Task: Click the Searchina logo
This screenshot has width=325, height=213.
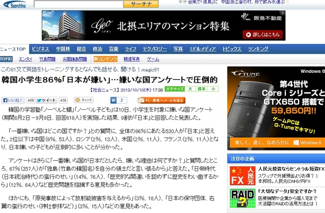Action: 15,5
